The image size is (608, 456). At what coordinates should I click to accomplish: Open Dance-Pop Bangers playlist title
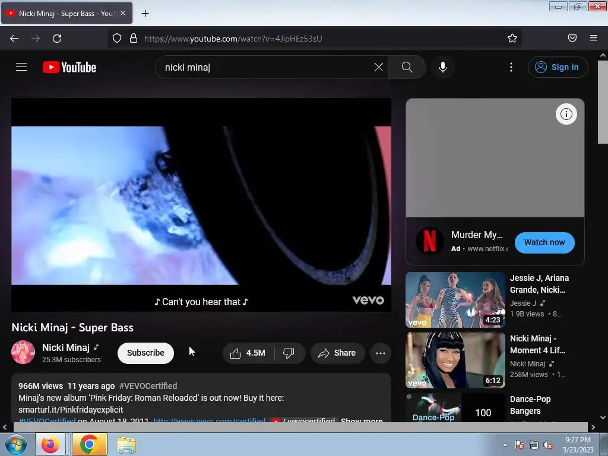point(530,405)
